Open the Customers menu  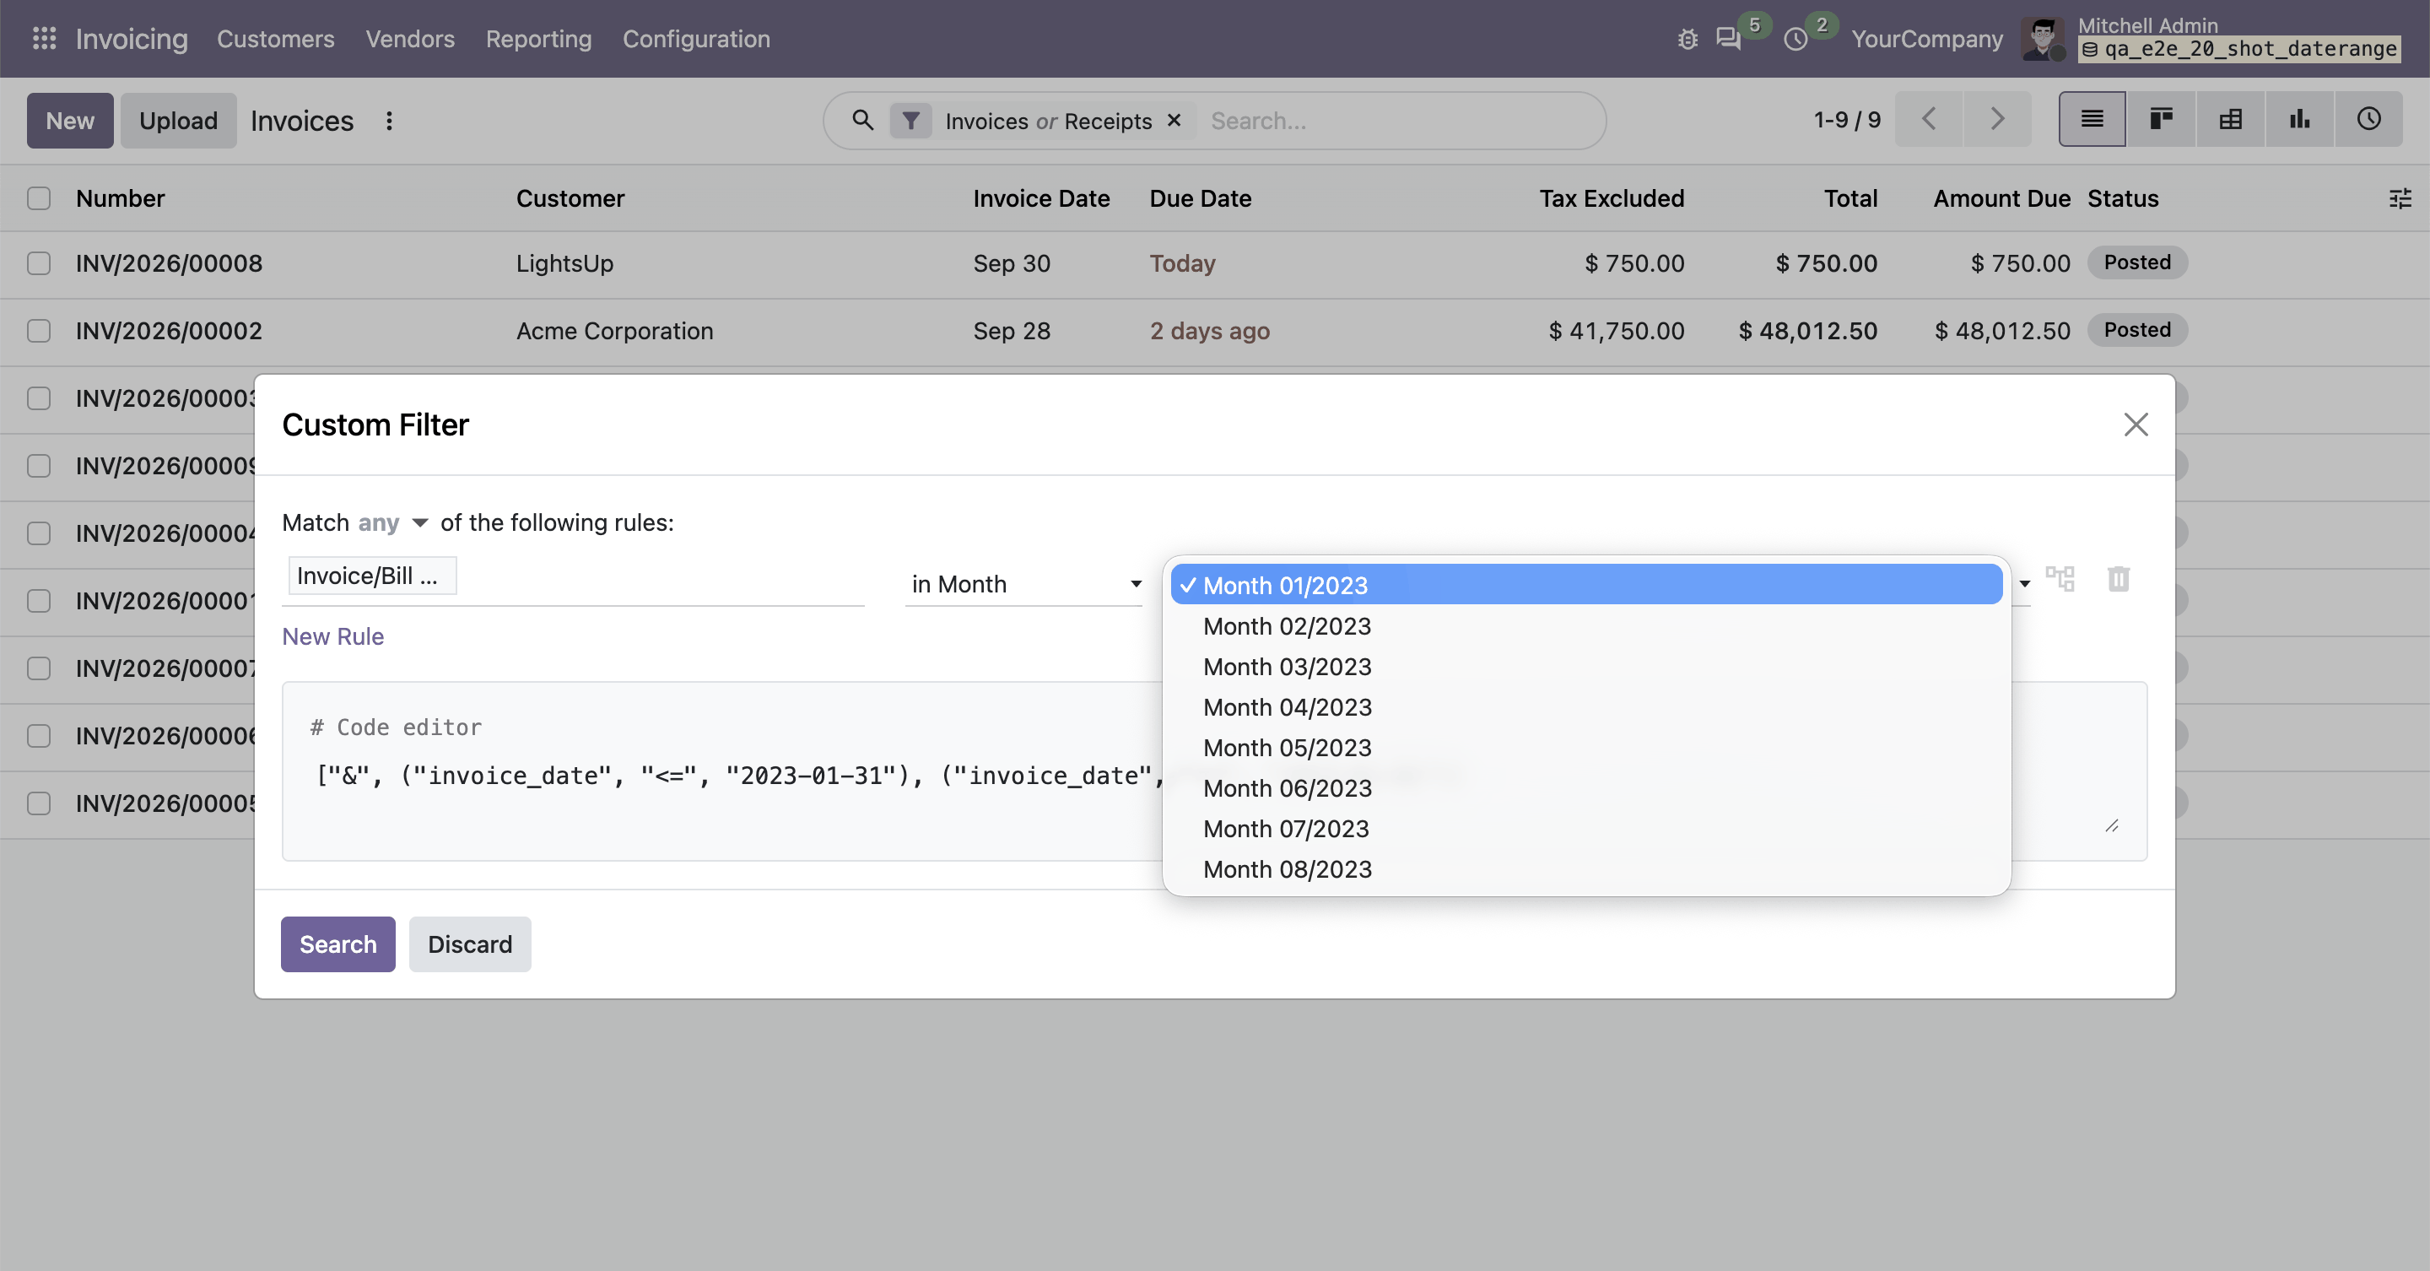coord(275,39)
